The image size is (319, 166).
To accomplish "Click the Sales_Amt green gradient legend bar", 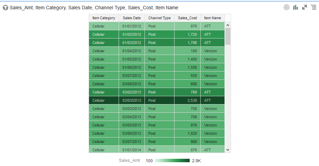I will click(172, 161).
